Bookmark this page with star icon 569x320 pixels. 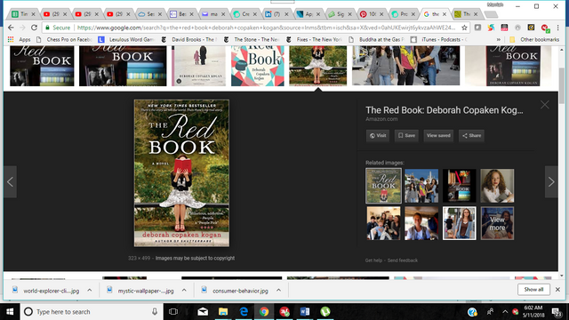(x=464, y=28)
